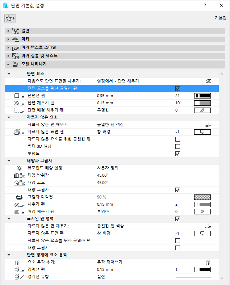The height and width of the screenshot is (285, 230).
Task: Click the Archicad logo in title bar
Action: (6, 5)
